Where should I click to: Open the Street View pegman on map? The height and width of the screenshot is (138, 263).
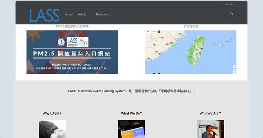click(x=234, y=66)
